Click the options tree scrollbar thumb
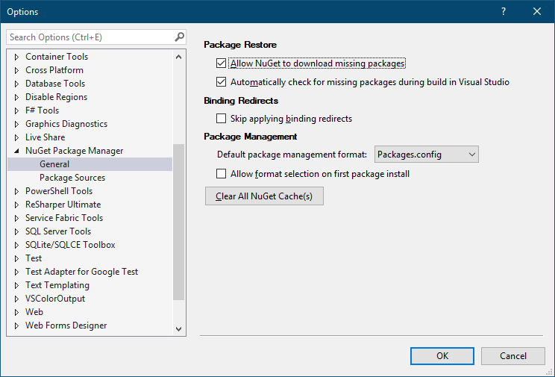 178,222
